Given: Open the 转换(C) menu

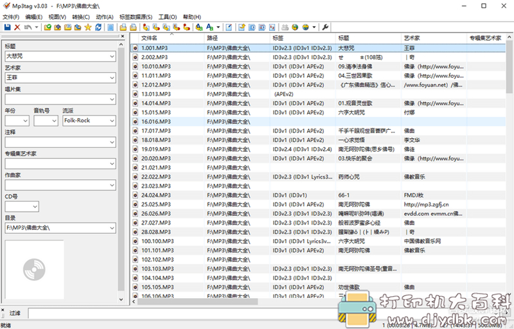Looking at the screenshot, I should (81, 17).
